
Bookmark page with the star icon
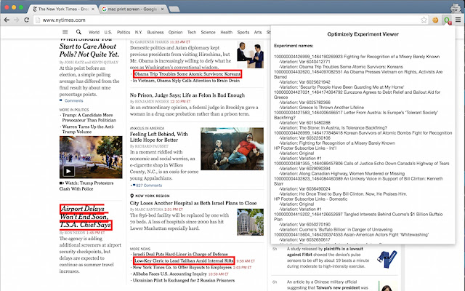pyautogui.click(x=424, y=20)
